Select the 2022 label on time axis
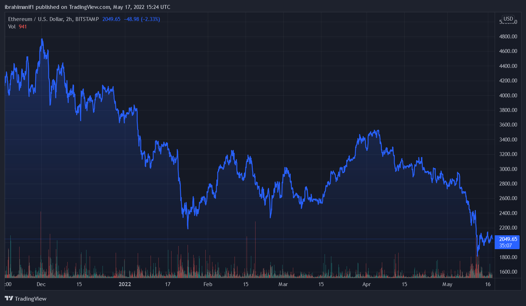 coord(125,284)
